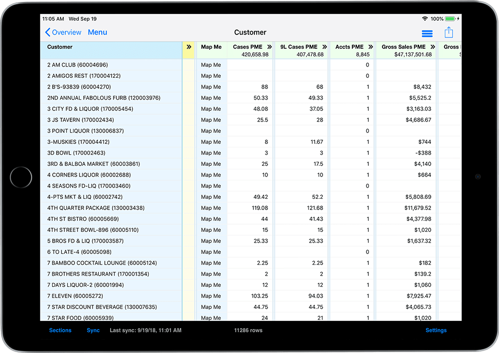
Task: Expand the Accts PME column chevron
Action: [370, 47]
